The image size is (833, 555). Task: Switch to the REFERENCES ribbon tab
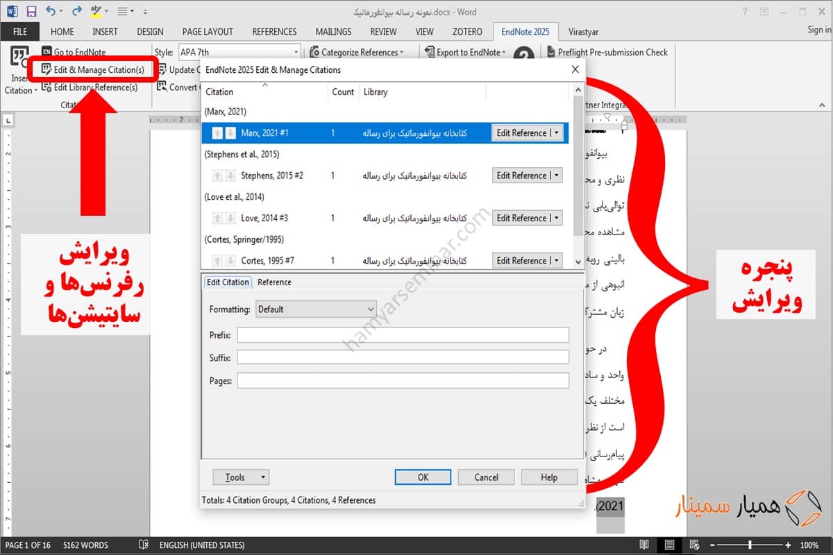coord(274,31)
